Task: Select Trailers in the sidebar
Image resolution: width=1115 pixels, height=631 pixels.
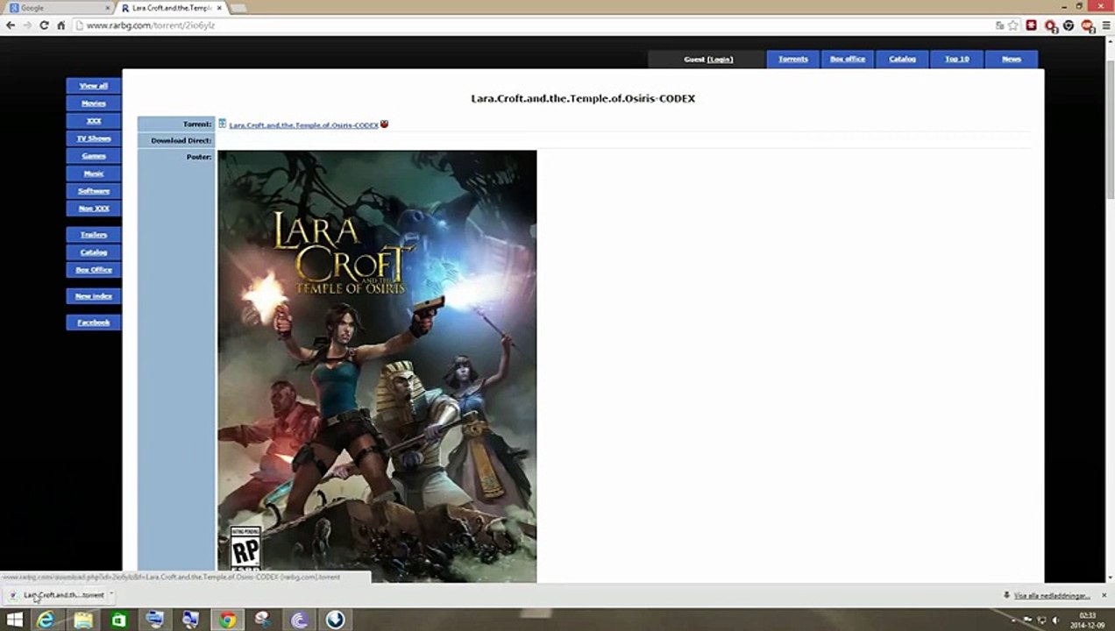Action: (94, 235)
